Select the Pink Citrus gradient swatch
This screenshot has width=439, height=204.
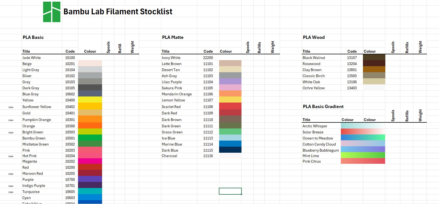[x=363, y=161]
